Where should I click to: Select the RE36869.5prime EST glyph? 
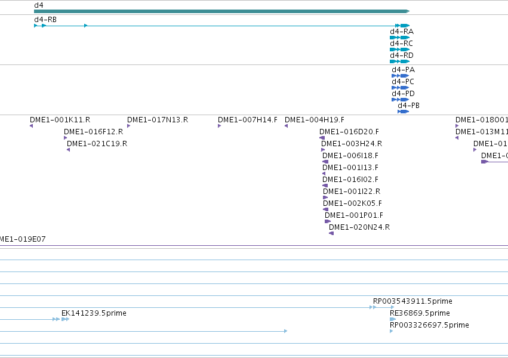[x=393, y=319]
